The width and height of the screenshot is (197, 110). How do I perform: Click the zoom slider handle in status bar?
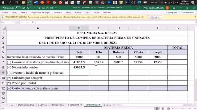(183, 108)
